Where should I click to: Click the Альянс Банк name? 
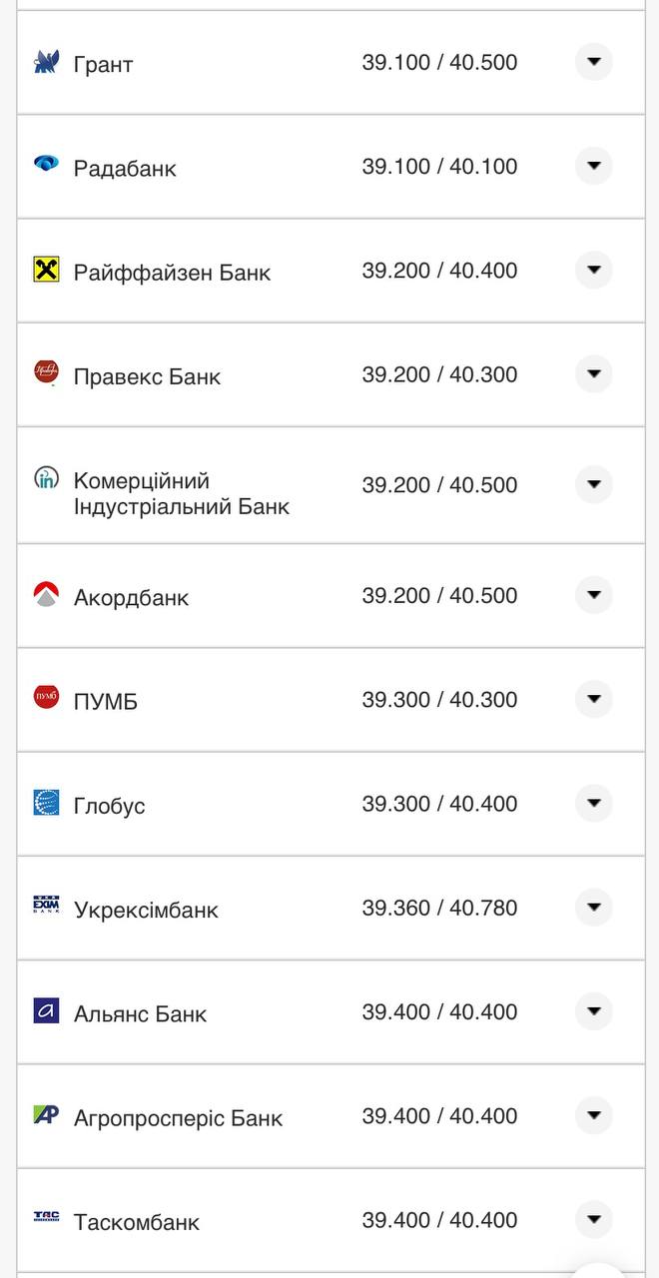(143, 1011)
